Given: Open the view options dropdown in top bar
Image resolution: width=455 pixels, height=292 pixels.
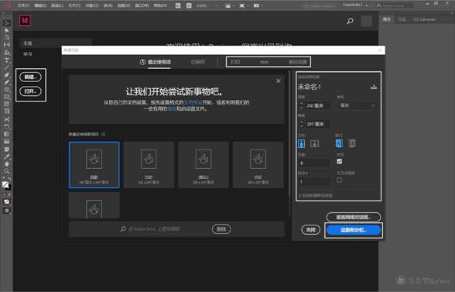Looking at the screenshot, I should click(230, 5).
